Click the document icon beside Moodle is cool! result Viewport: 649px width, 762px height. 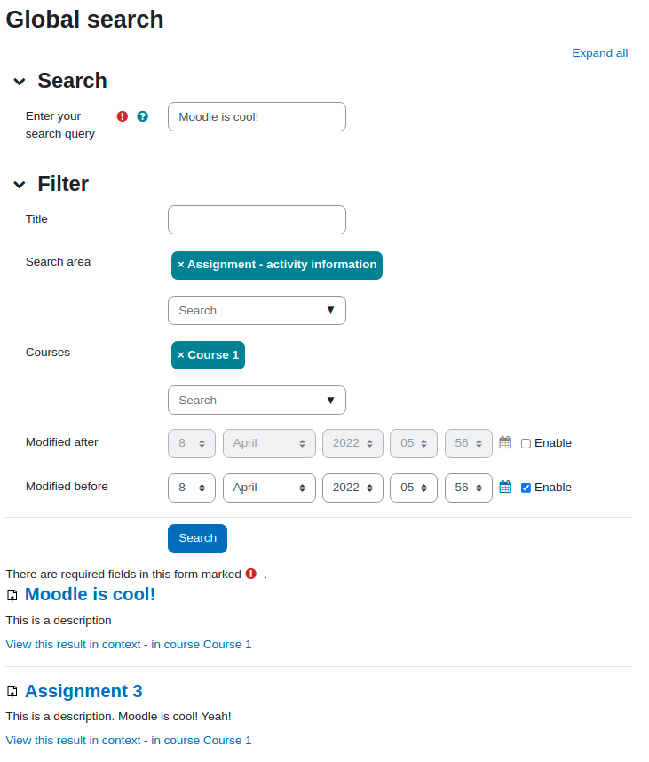click(12, 595)
